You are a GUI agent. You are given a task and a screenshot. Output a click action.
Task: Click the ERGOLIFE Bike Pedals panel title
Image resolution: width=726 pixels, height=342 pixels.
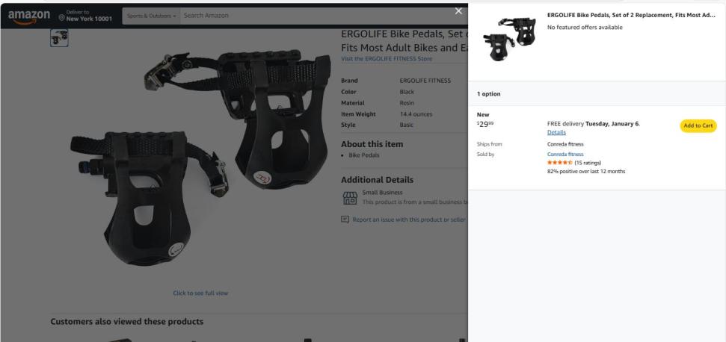coord(631,15)
